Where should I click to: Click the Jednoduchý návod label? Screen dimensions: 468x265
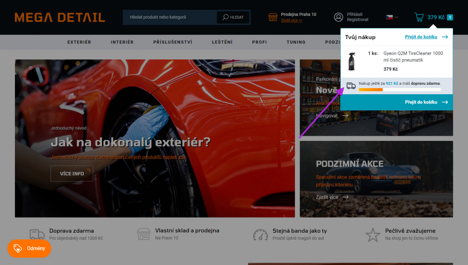(x=68, y=128)
